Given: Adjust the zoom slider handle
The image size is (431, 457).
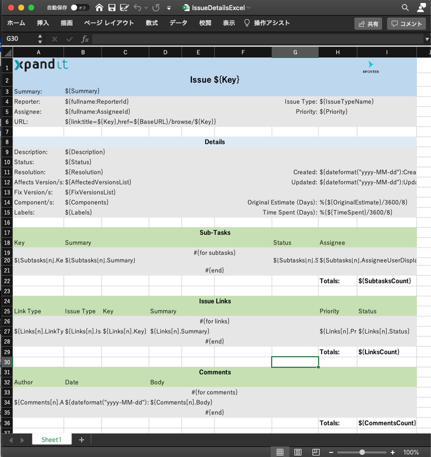Looking at the screenshot, I should (x=362, y=452).
